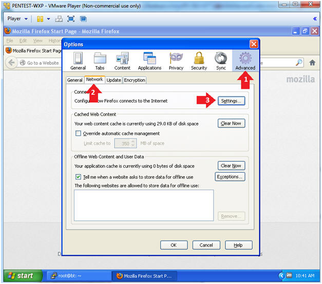Viewport: 322px width, 284px height.
Task: Click the allowed offline websites list
Action: [x=144, y=205]
